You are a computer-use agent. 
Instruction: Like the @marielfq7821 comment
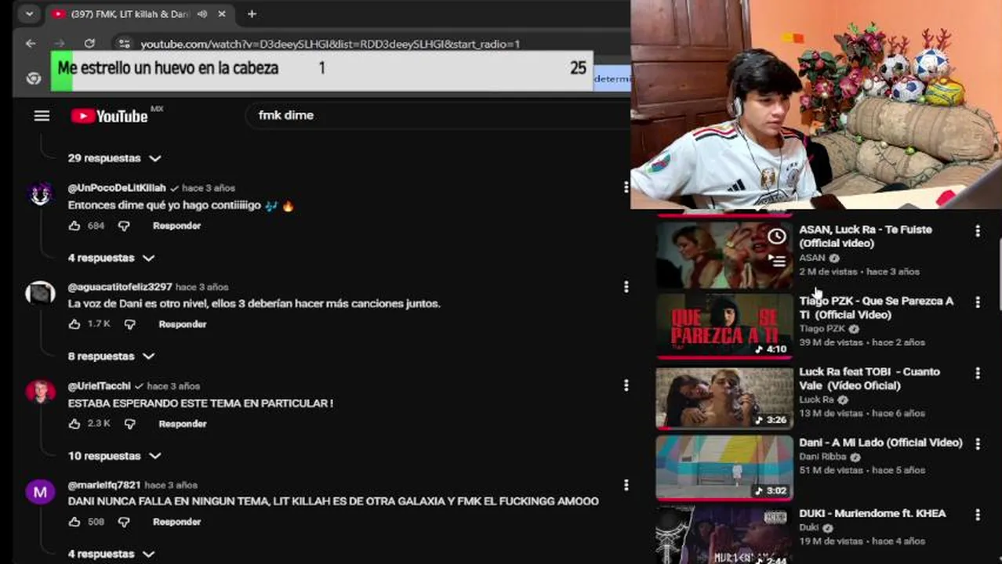coord(74,522)
